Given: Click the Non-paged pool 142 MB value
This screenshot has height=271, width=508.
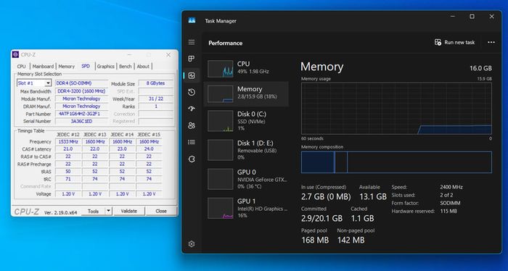Looking at the screenshot, I should [351, 240].
